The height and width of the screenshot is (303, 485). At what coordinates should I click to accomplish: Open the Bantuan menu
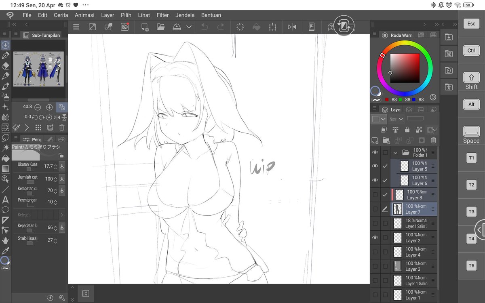click(211, 15)
